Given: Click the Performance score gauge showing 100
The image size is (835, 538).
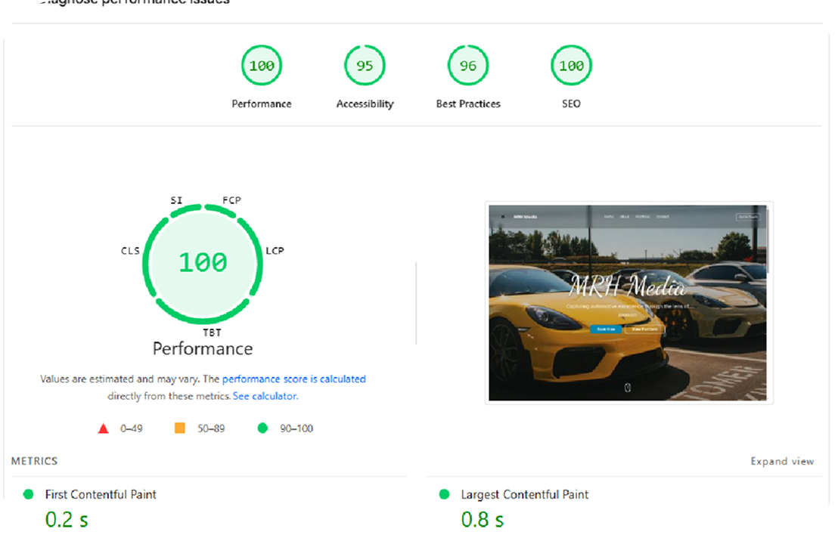Looking at the screenshot, I should [x=262, y=65].
